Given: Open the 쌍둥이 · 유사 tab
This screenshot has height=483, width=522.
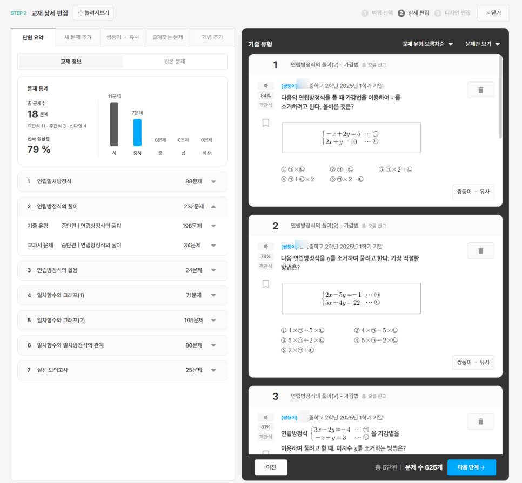Looking at the screenshot, I should 123,37.
